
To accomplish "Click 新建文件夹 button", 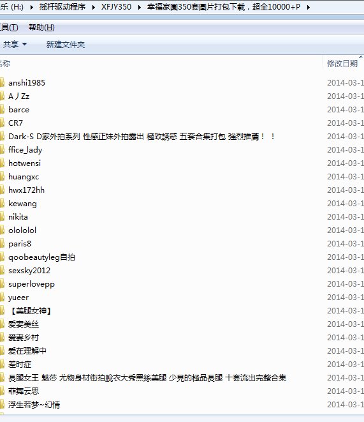I will point(66,44).
